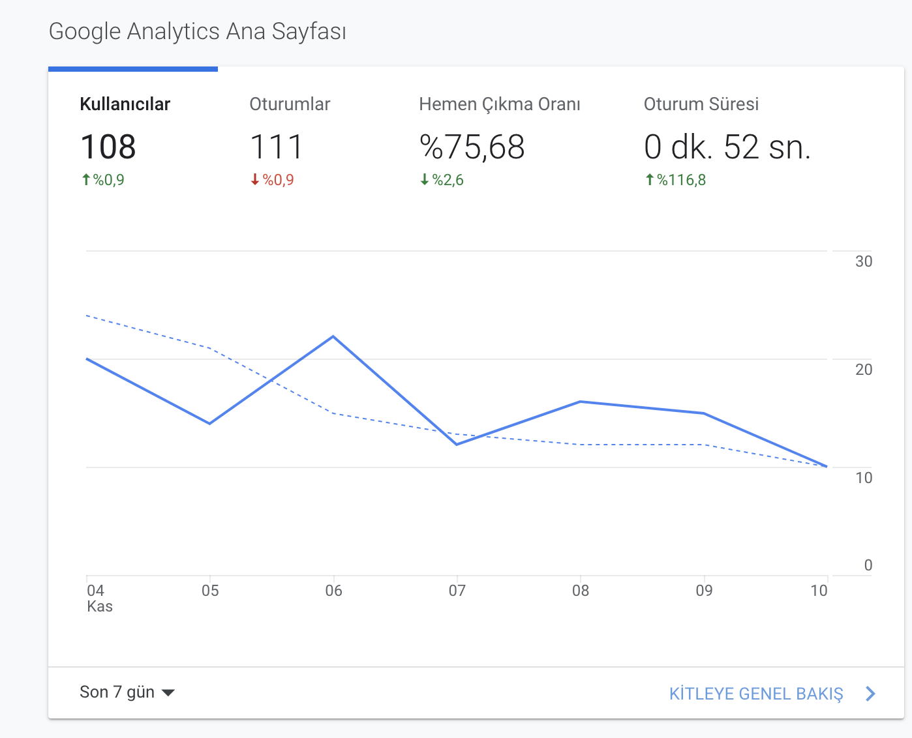Click the green down arrow under %75,68
Image resolution: width=912 pixels, height=738 pixels.
point(425,179)
